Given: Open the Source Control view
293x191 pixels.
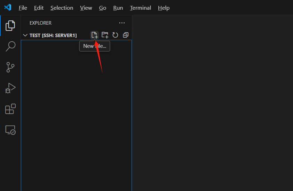Looking at the screenshot, I should 10,67.
